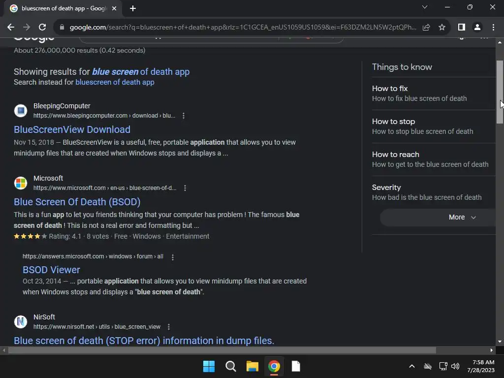Viewport: 504px width, 378px height.
Task: Open Chrome profile menu
Action: coord(477,28)
